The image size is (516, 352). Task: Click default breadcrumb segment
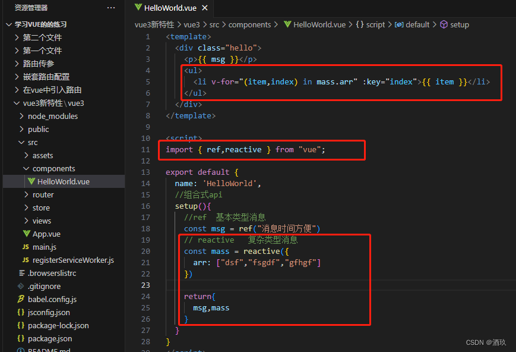[x=417, y=25]
